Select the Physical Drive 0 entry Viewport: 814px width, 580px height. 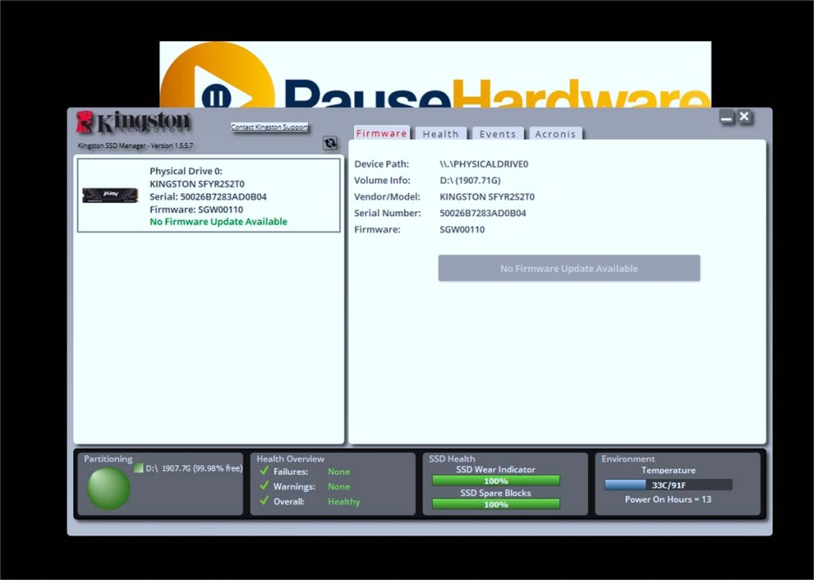tap(208, 195)
